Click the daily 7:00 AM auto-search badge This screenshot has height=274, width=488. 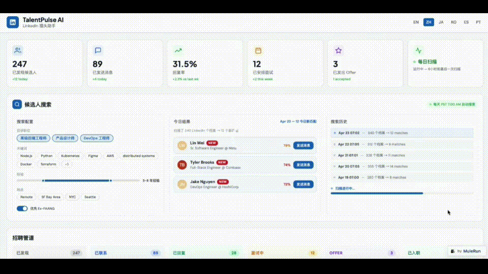click(452, 105)
